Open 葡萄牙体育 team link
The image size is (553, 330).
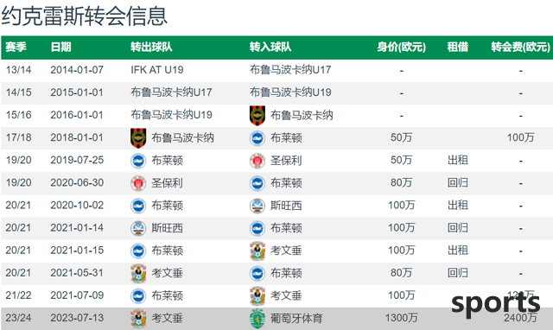pos(296,319)
